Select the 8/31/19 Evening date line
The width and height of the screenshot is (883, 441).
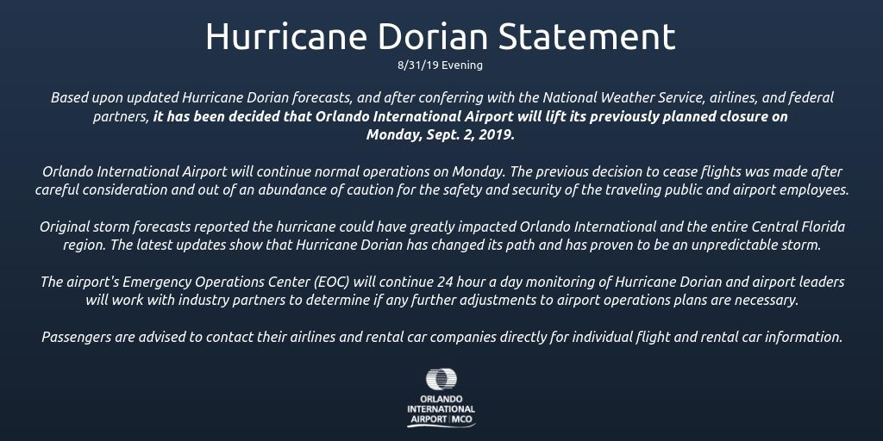pos(441,65)
